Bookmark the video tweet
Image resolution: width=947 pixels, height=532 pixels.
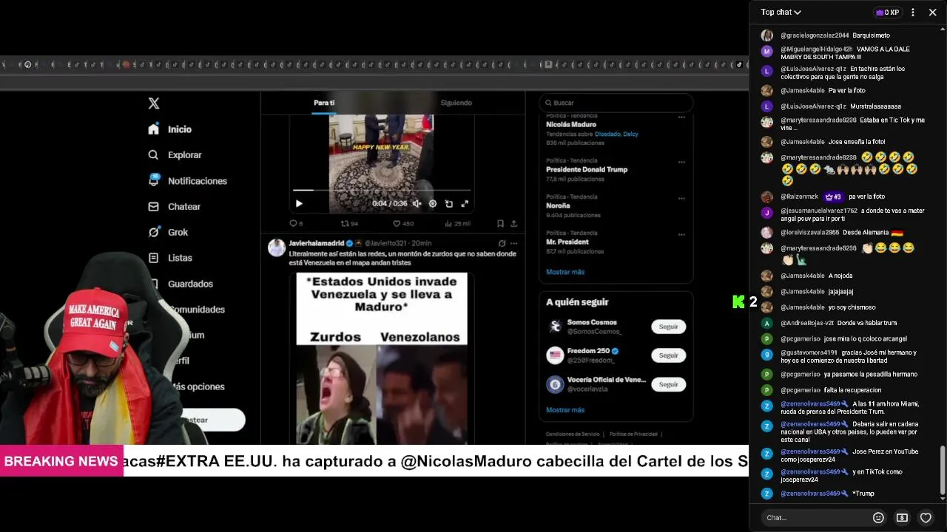coord(500,223)
